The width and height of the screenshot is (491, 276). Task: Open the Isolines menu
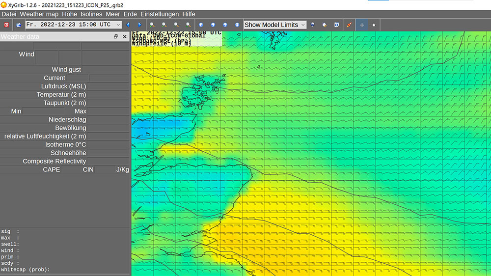tap(92, 14)
